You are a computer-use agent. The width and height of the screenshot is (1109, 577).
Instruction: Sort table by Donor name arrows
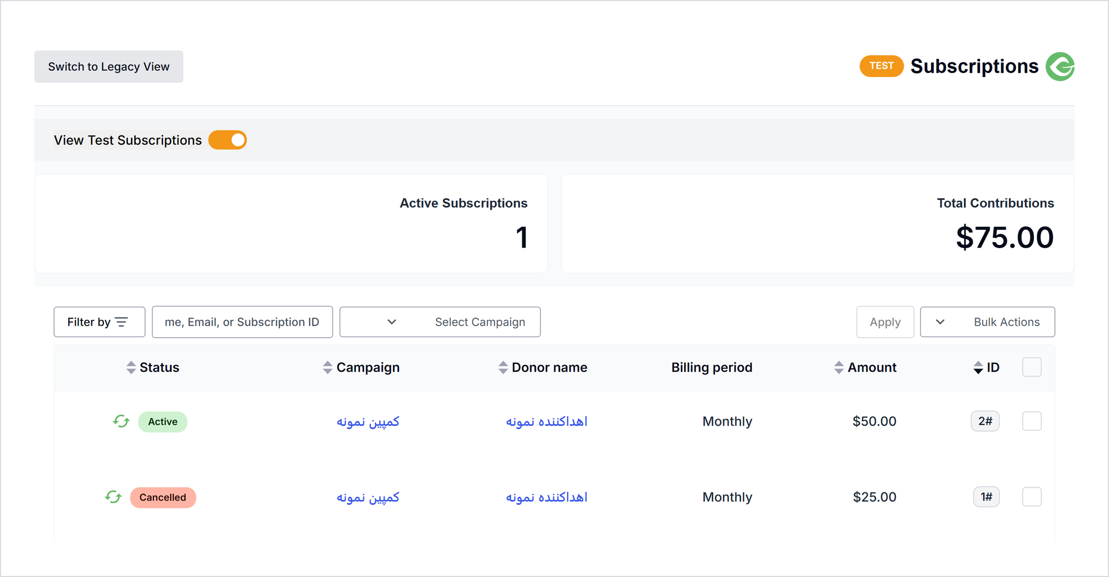pyautogui.click(x=502, y=367)
